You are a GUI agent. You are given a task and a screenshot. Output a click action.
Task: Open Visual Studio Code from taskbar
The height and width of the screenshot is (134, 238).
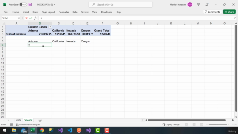tap(70, 130)
